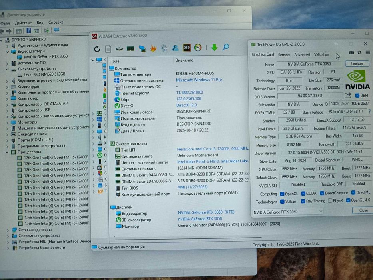Click the Lookup button in GPU-Z
The height and width of the screenshot is (280, 373).
coord(357,64)
